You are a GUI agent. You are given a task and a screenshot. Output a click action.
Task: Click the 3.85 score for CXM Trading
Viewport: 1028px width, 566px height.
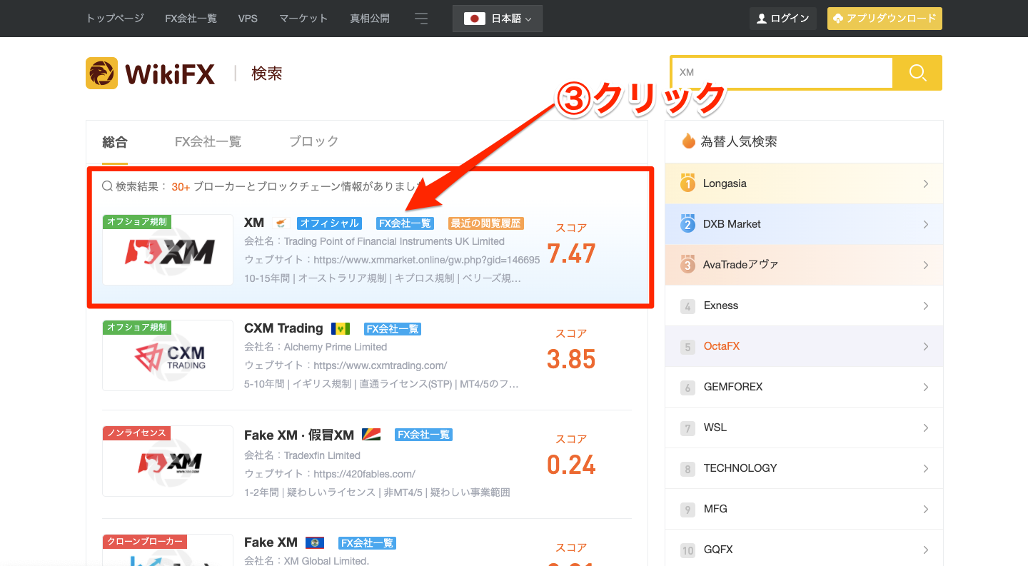[571, 359]
